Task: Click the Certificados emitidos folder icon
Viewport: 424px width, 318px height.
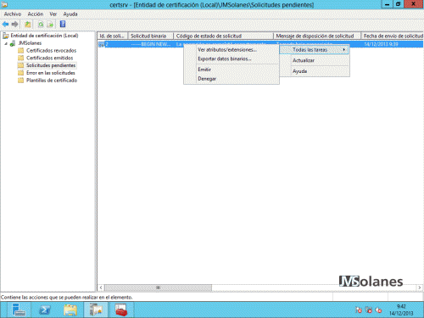Action: 20,58
